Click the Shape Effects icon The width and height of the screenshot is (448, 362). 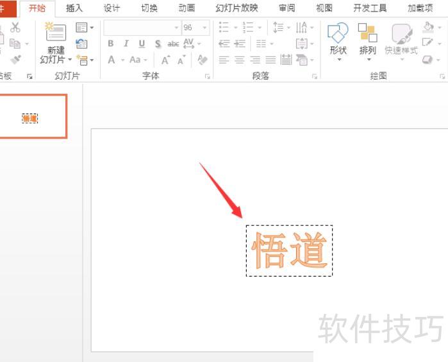pyautogui.click(x=427, y=60)
